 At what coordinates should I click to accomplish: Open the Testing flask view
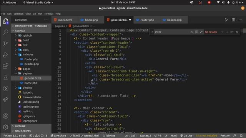[5, 77]
